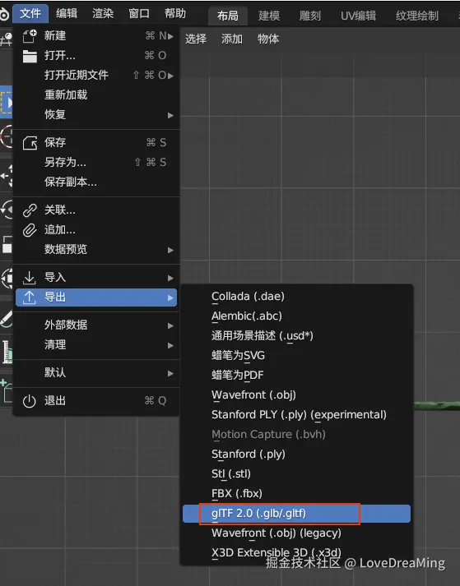460x586 pixels.
Task: Choose 另存为... in the file menu
Action: [x=96, y=162]
